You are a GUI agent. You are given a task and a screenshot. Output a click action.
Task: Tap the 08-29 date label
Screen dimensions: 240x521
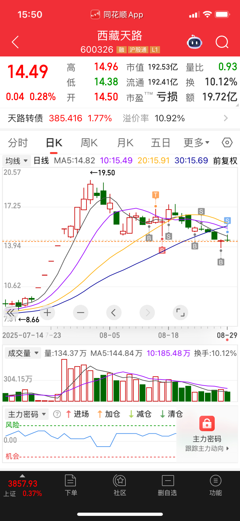[227, 335]
